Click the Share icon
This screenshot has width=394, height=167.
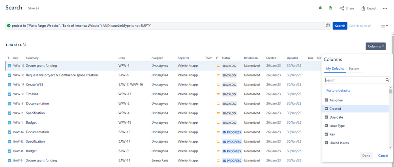click(x=342, y=8)
